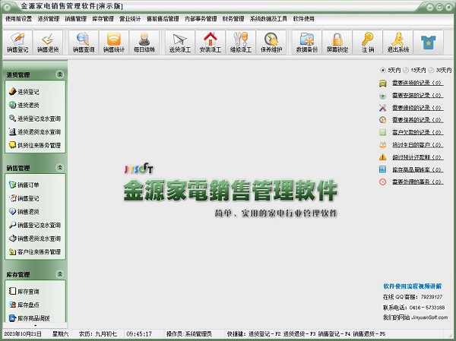Screen dimensions: 456x341
Task: Open 销售订单 in the sidebar
Action: coord(28,185)
